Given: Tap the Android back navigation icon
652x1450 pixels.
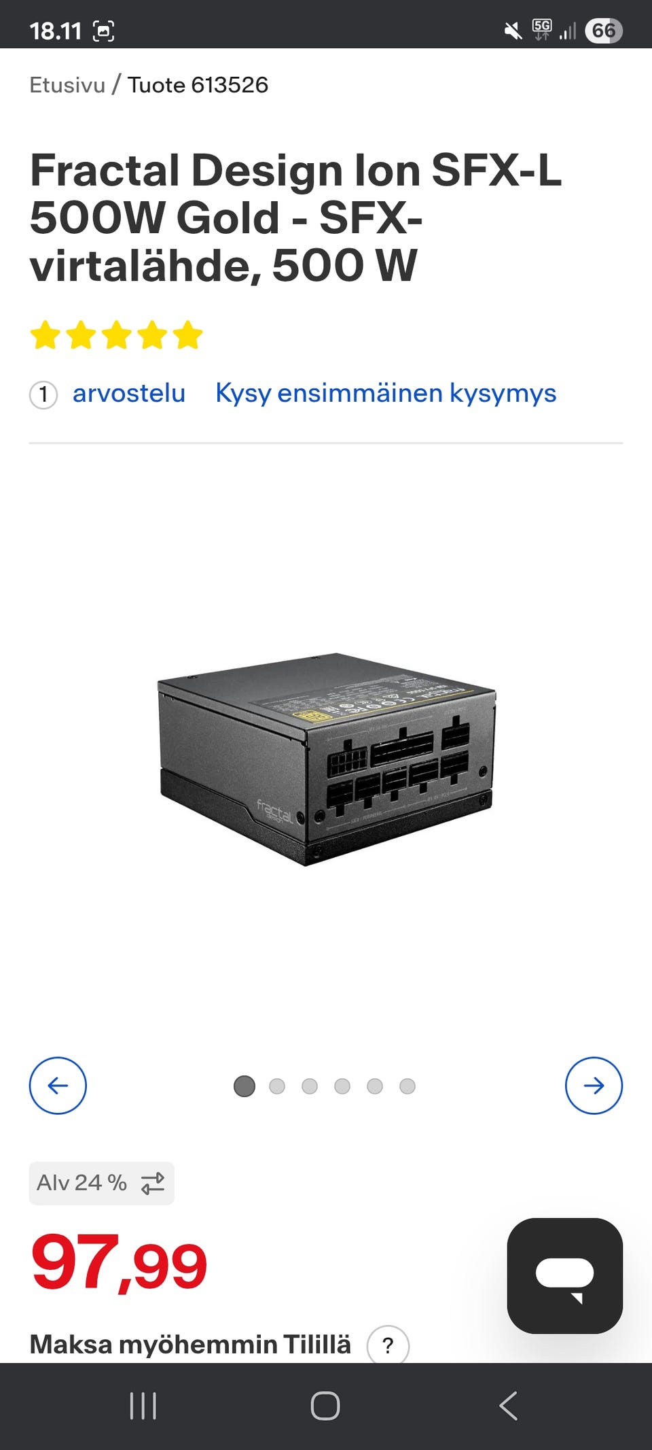Looking at the screenshot, I should tap(508, 1406).
